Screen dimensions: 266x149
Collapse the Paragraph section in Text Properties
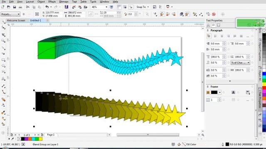tap(208, 30)
